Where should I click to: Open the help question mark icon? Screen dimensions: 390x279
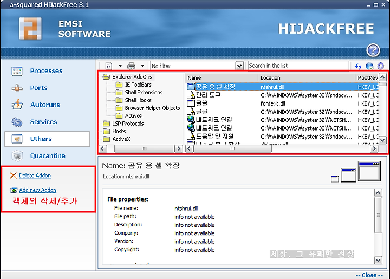coord(373,50)
